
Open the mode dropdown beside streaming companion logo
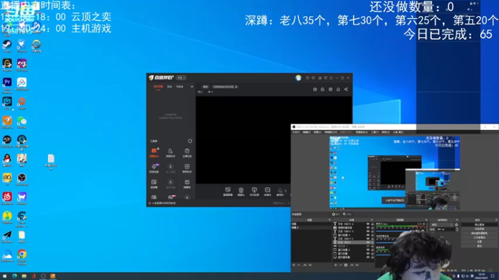coord(181,78)
